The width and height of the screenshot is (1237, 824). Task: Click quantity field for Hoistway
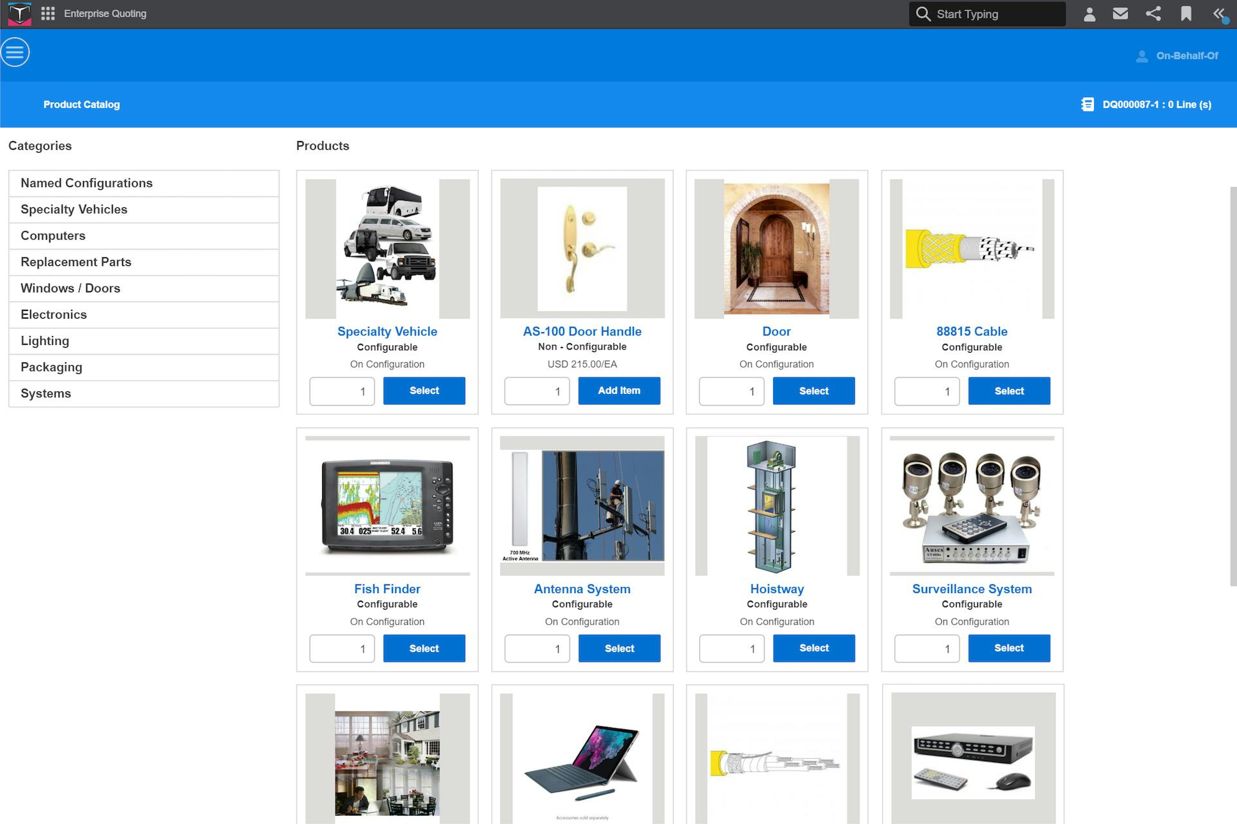(x=732, y=649)
